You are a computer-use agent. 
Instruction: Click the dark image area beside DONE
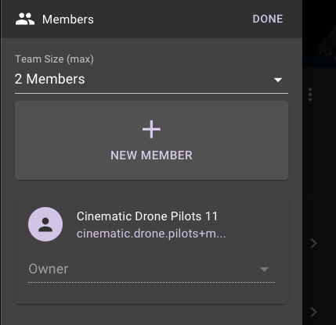(320, 31)
